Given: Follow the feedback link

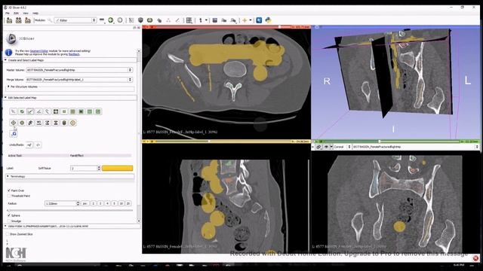Looking at the screenshot, I should (x=74, y=54).
